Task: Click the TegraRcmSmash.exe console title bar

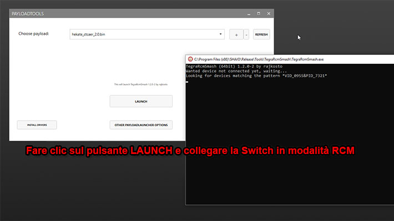Action: pyautogui.click(x=290, y=59)
